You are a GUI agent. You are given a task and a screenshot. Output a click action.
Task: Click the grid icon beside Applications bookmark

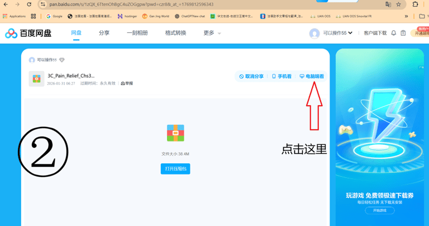(34, 16)
